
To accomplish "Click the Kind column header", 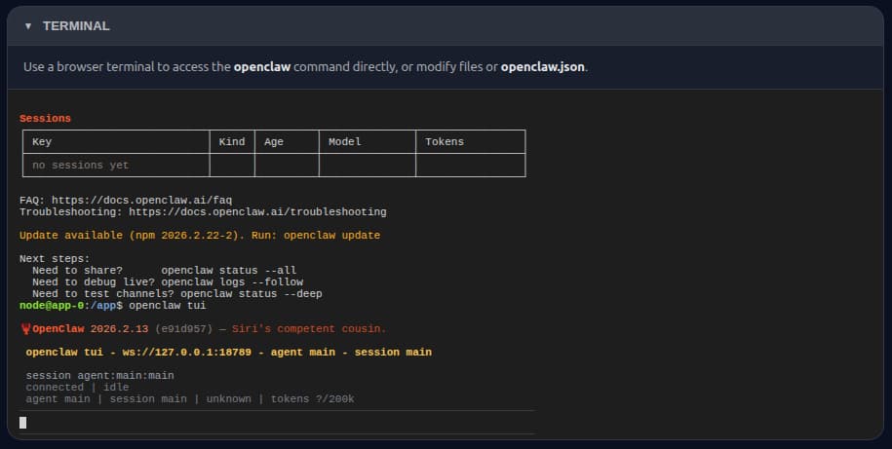I will [231, 141].
